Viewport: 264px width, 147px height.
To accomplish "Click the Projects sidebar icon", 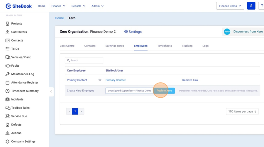I will tap(8, 24).
